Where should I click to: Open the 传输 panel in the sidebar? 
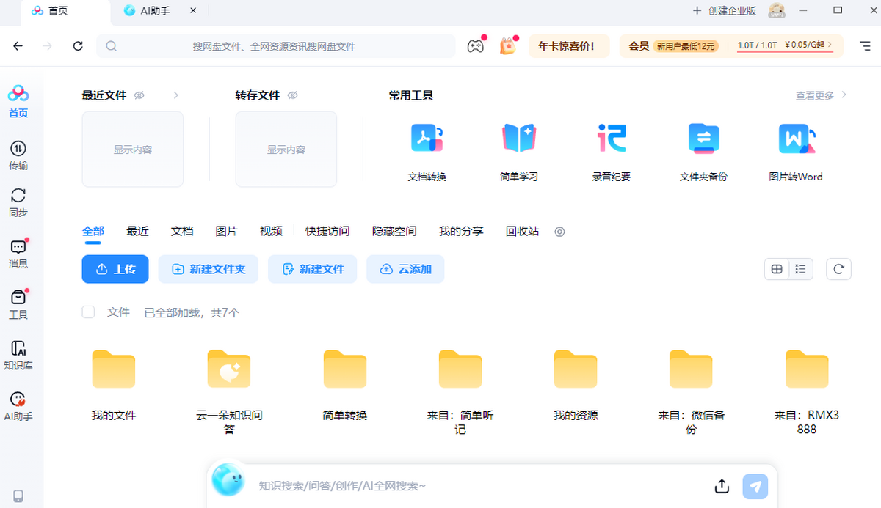click(x=18, y=152)
